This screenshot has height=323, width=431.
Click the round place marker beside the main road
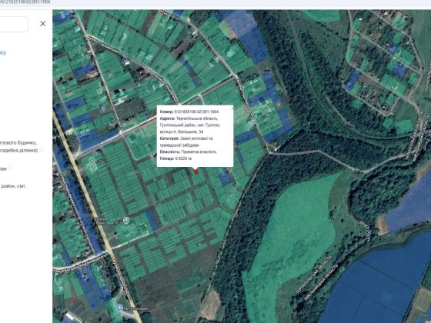pyautogui.click(x=126, y=220)
